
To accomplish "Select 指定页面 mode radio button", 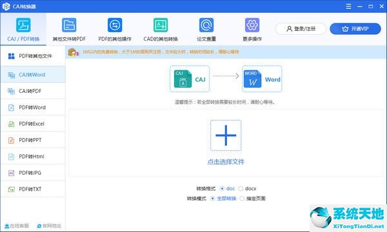I will click(x=242, y=198).
